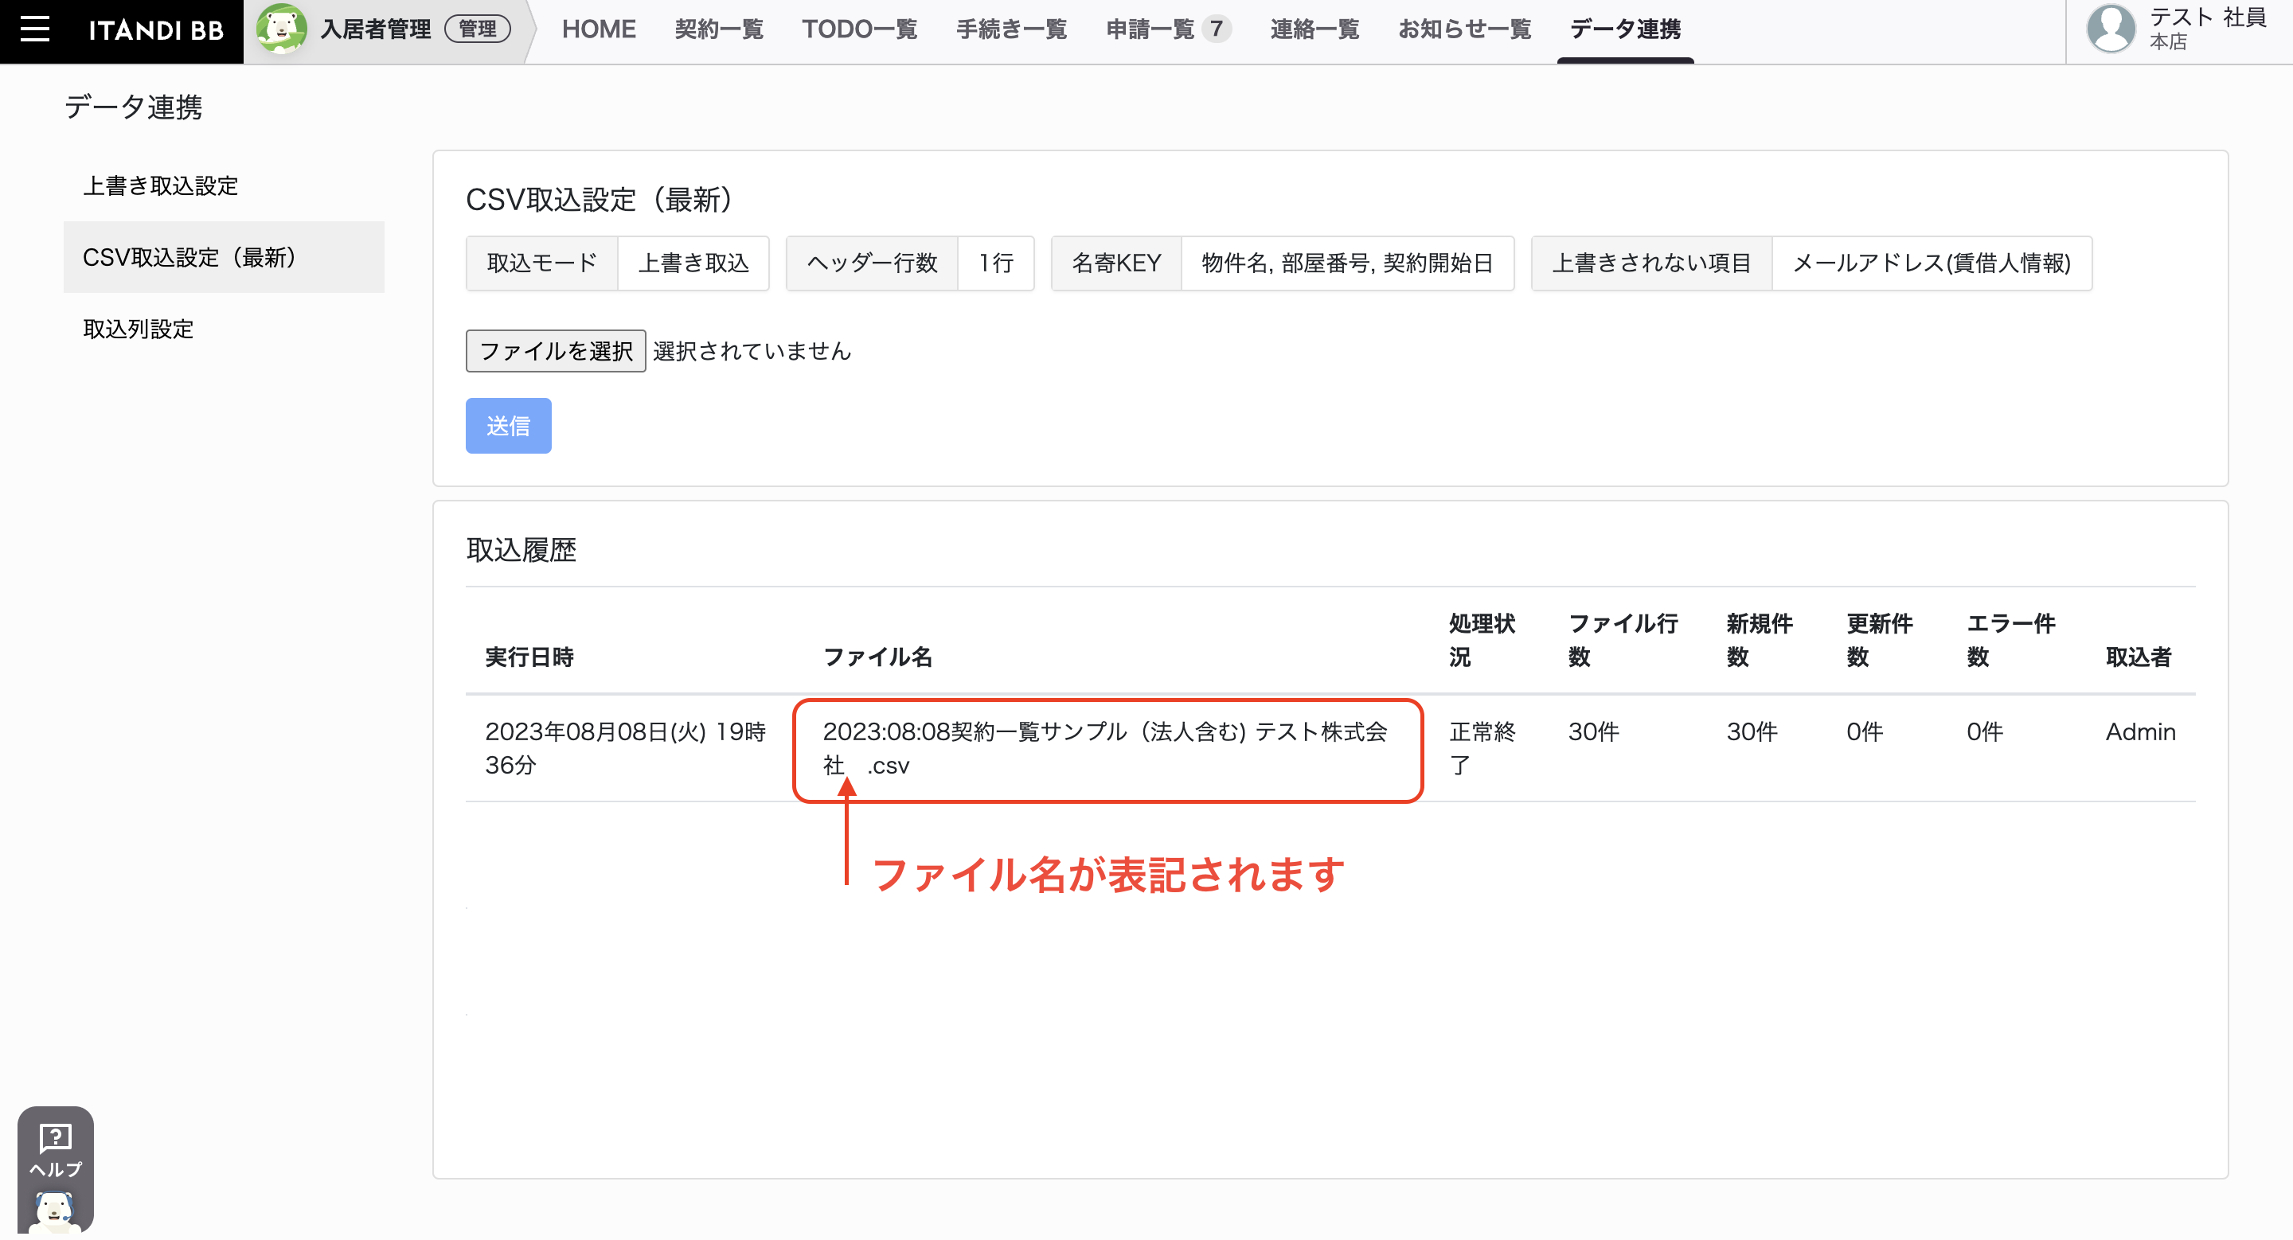Click ファイル行数 column header
The image size is (2293, 1240).
click(1623, 641)
